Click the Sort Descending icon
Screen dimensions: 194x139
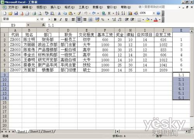[x=123, y=13]
